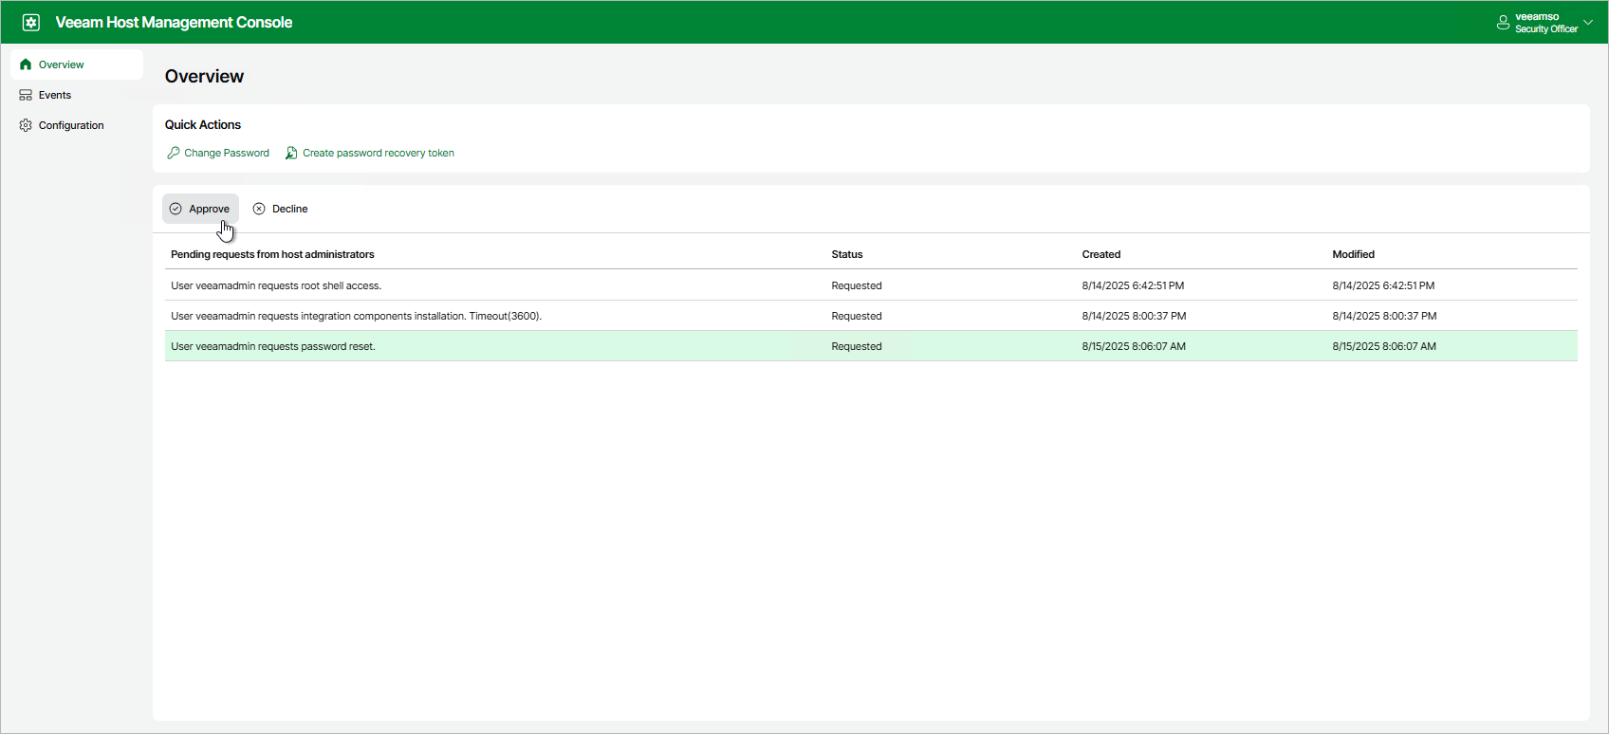
Task: Click Status cell of password reset request
Action: 857,346
